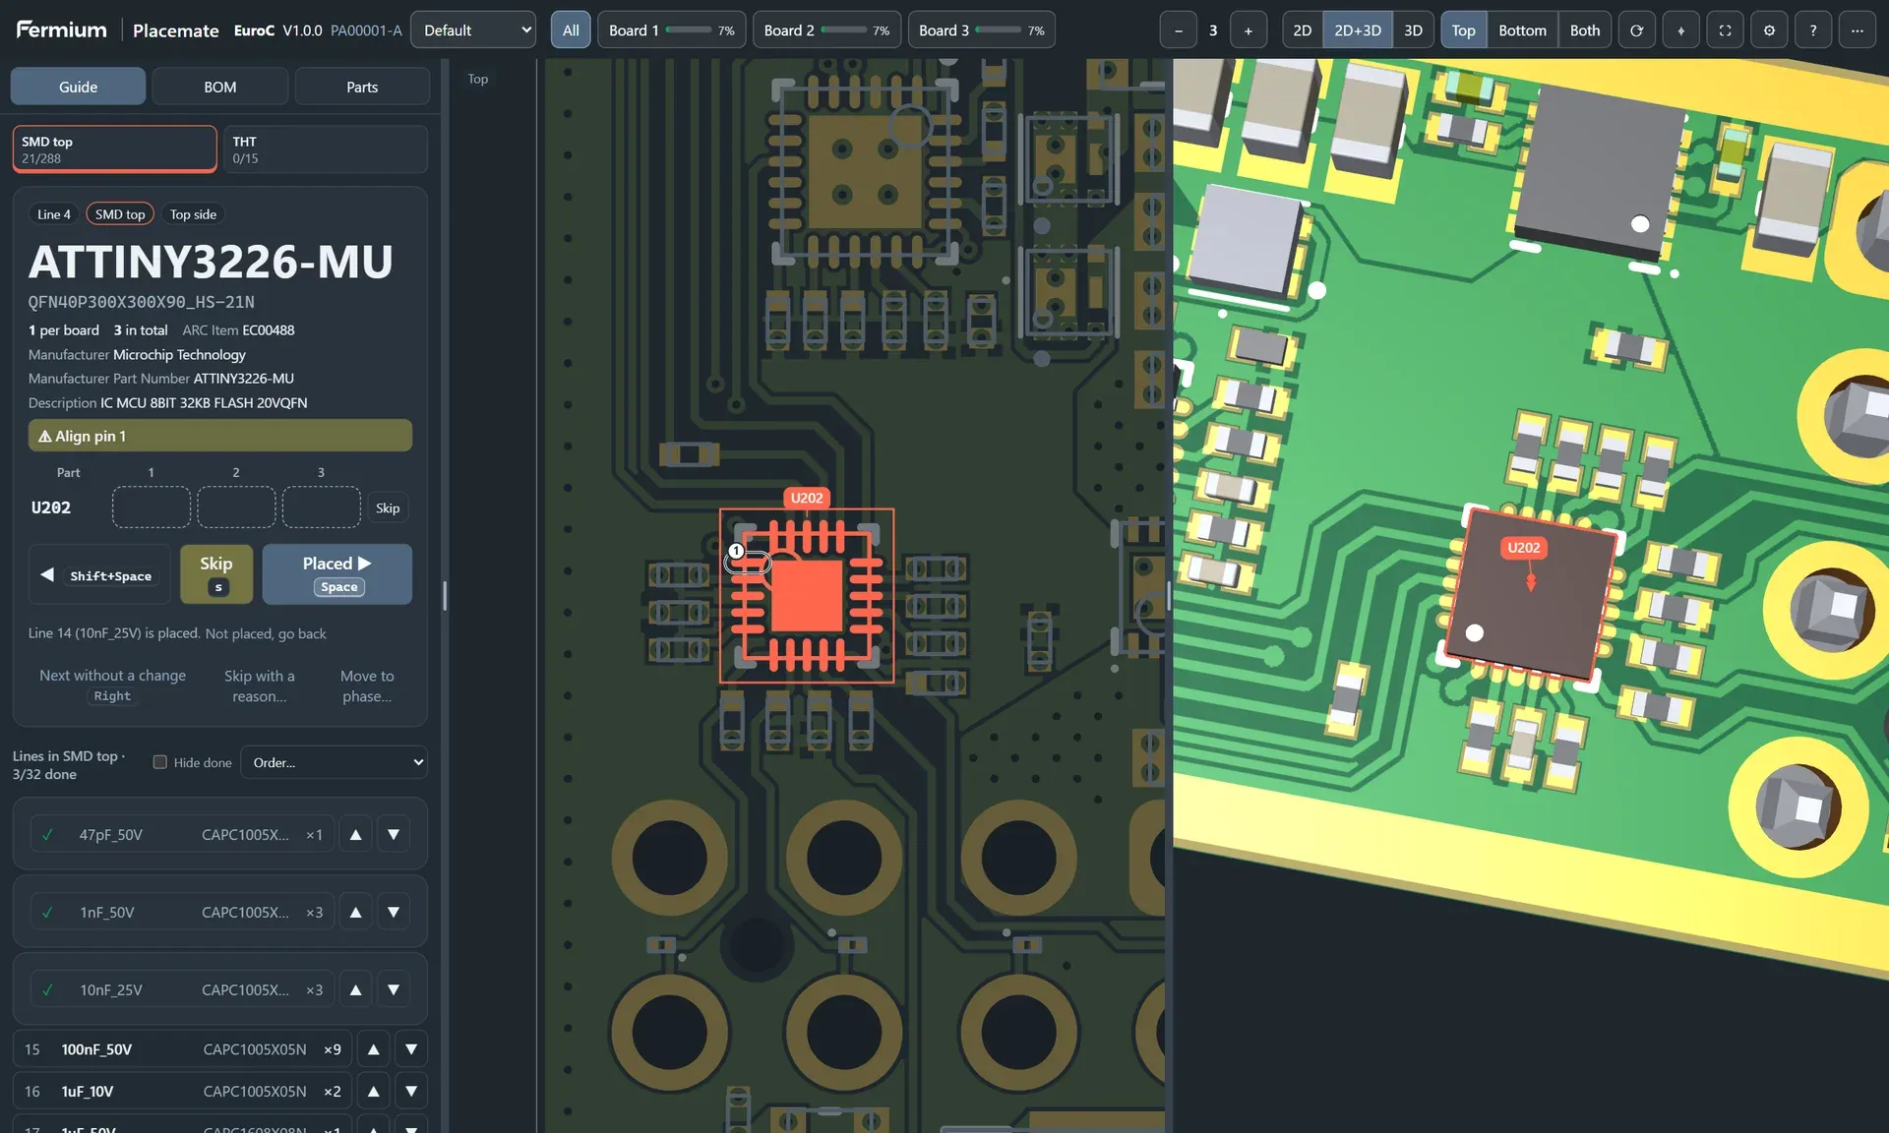This screenshot has height=1133, width=1889.
Task: Select Top side view toggle
Action: click(x=1463, y=30)
